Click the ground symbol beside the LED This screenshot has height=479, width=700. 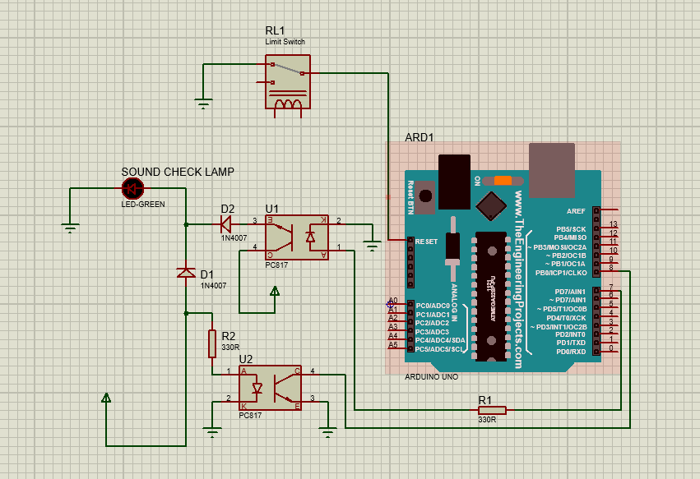tap(70, 226)
